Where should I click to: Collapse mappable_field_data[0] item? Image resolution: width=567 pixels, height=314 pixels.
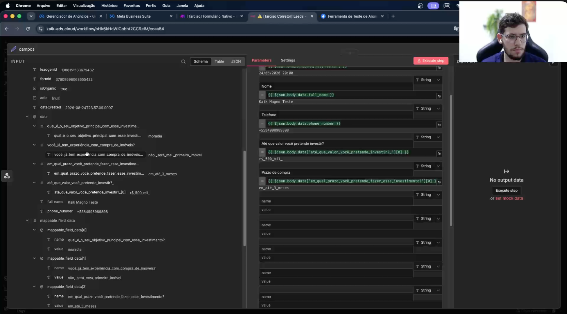tap(34, 230)
